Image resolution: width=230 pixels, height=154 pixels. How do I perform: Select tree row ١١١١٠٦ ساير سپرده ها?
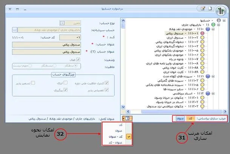[181, 89]
